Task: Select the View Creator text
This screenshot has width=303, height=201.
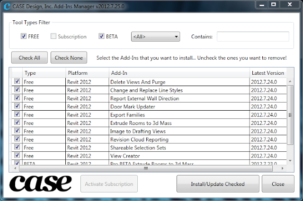Action: pos(125,156)
